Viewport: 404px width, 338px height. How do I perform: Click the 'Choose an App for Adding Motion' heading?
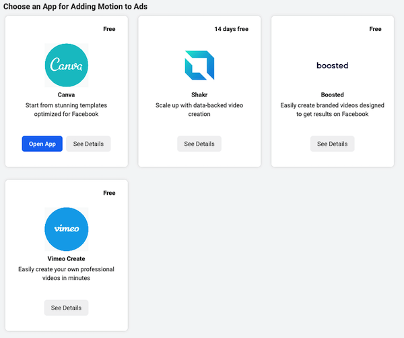coord(75,7)
